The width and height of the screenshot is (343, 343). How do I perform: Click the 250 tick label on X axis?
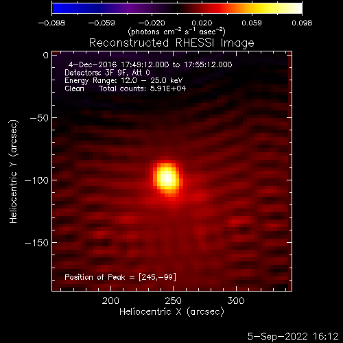[173, 300]
